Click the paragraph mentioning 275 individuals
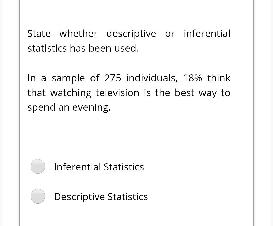This screenshot has width=273, height=226. [129, 92]
